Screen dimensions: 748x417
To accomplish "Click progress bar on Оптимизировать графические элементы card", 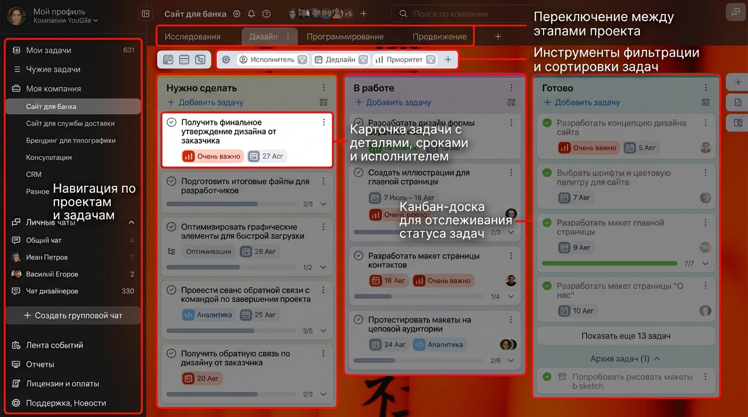I will click(x=232, y=267).
